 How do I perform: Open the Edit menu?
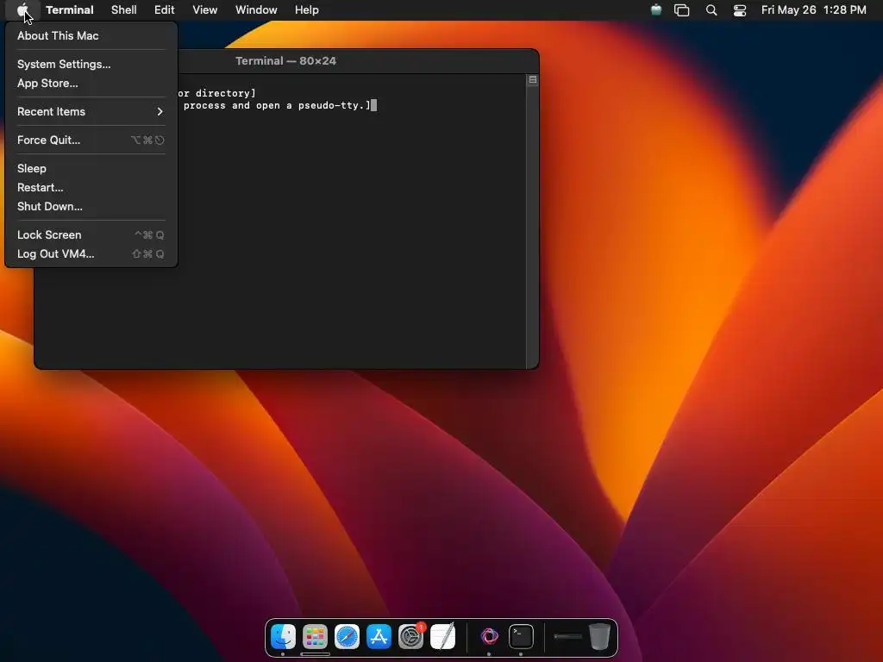click(x=165, y=10)
